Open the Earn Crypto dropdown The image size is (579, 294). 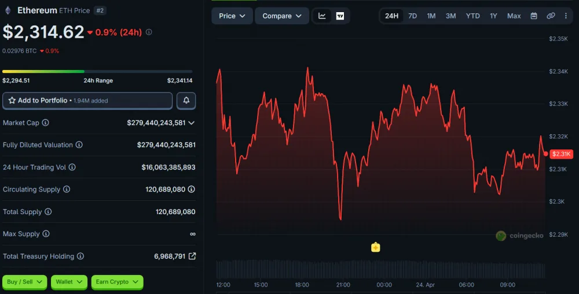point(117,282)
